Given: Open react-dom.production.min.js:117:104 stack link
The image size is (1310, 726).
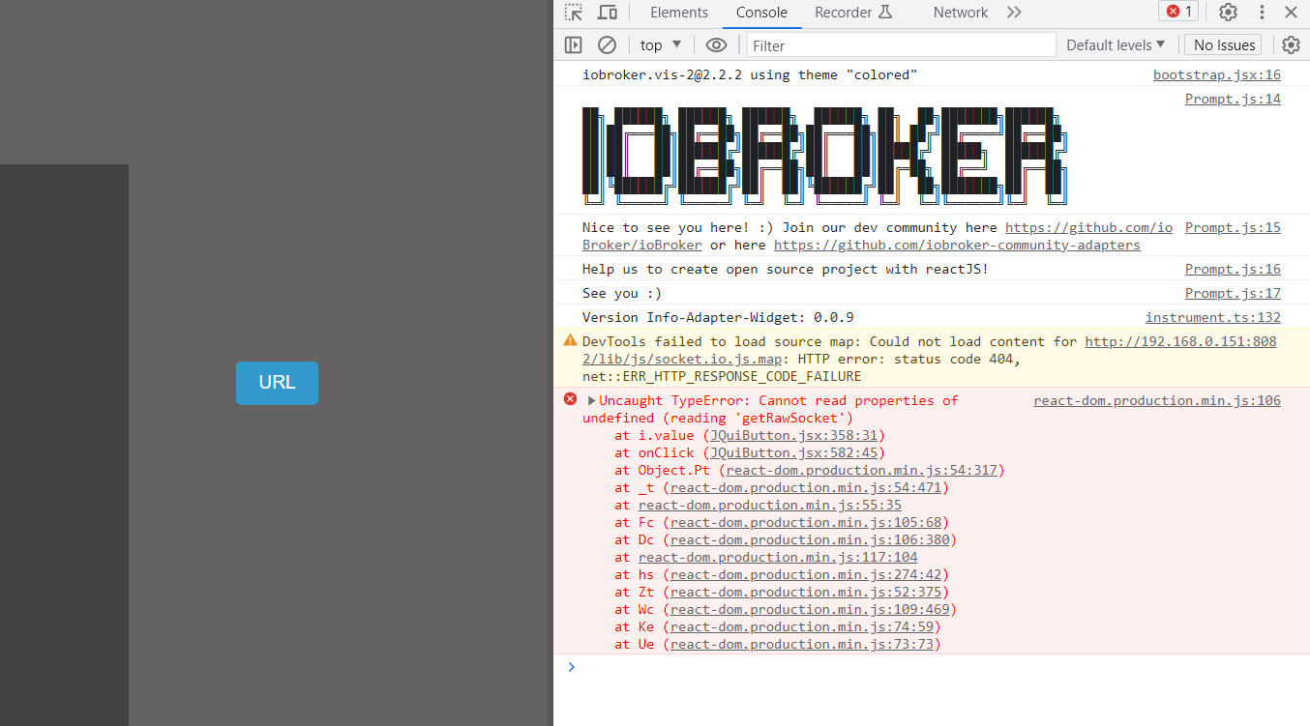Looking at the screenshot, I should [778, 557].
